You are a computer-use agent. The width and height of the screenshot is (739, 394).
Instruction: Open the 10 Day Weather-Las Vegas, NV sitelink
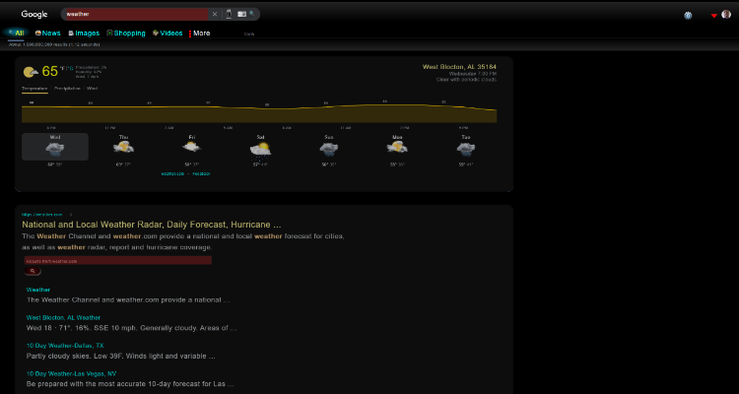coord(71,373)
